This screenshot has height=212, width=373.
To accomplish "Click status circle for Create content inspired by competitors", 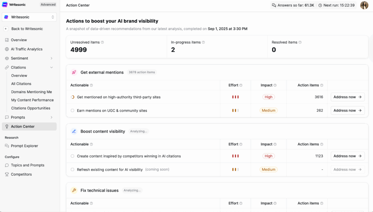I will [72, 156].
